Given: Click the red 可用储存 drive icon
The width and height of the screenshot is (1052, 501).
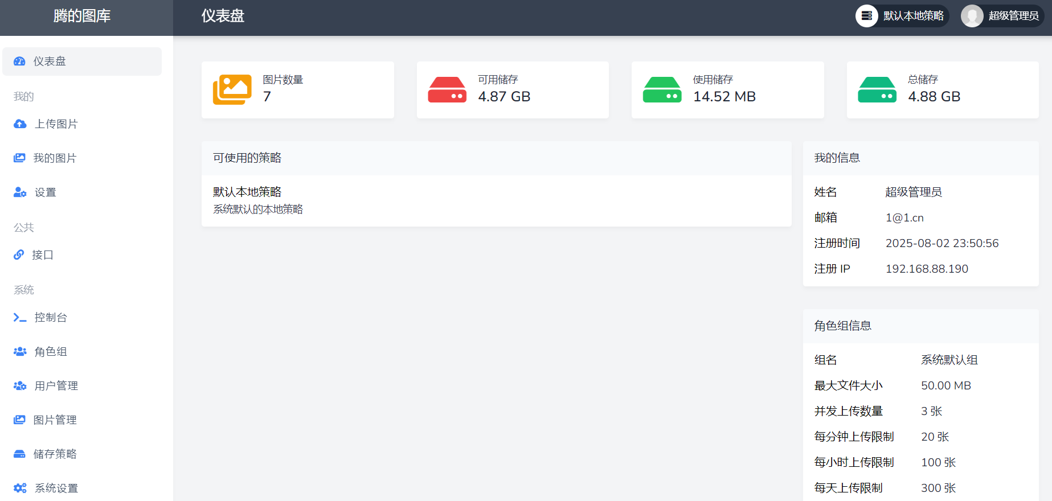Looking at the screenshot, I should point(447,90).
